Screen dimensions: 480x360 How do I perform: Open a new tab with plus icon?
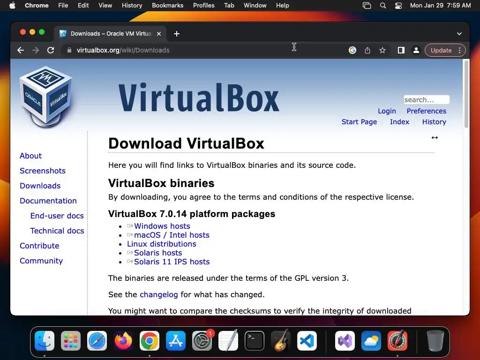(x=177, y=34)
